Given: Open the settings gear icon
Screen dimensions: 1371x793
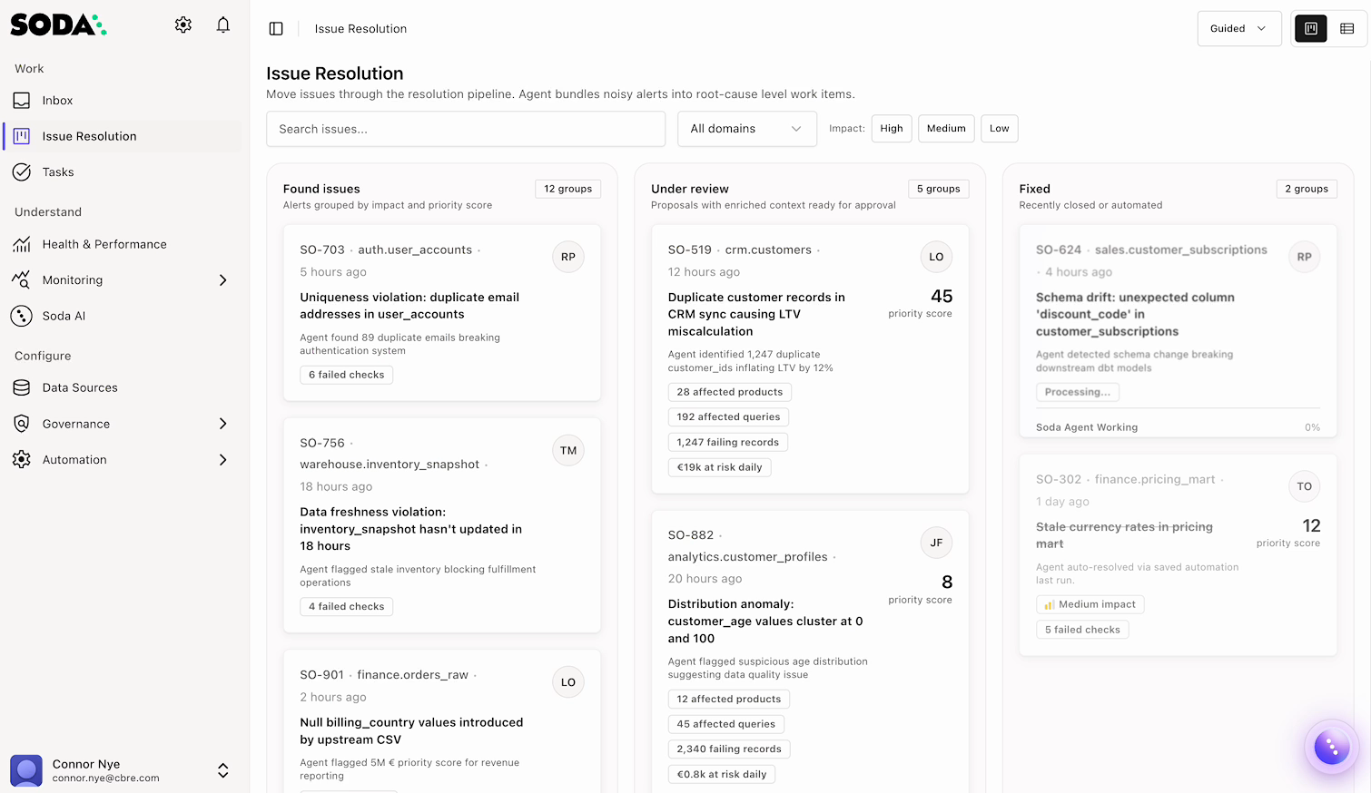Looking at the screenshot, I should click(183, 24).
